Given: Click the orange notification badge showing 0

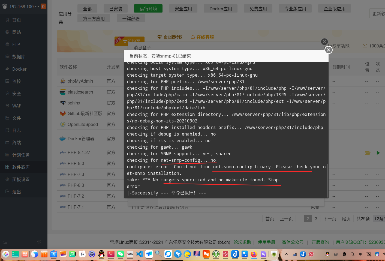Looking at the screenshot, I should point(43,6).
